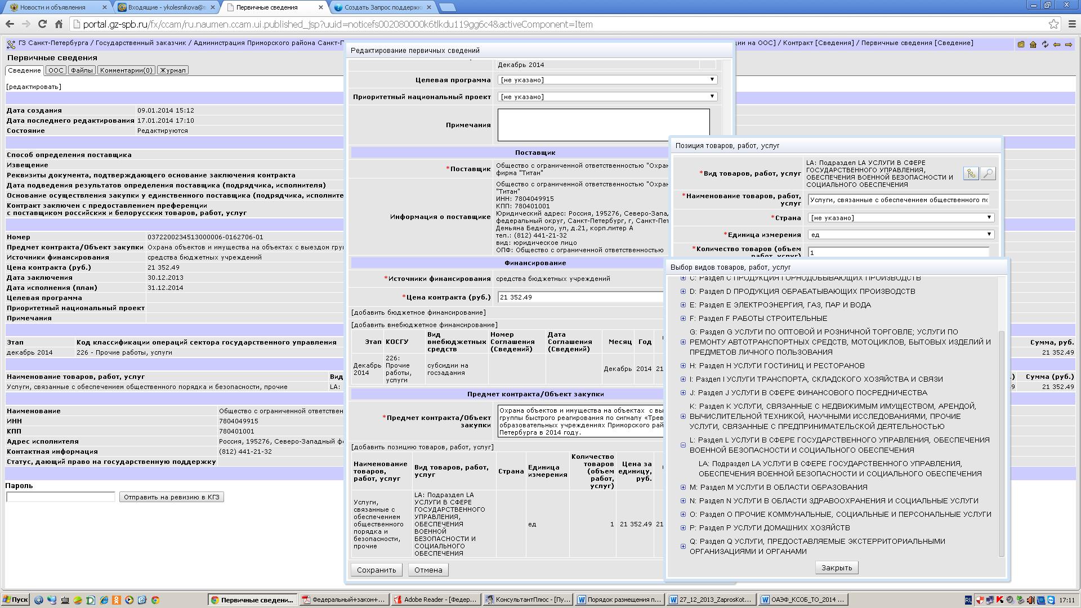Click the refresh arrows icon in portal header
Image resolution: width=1081 pixels, height=608 pixels.
pos(1045,44)
